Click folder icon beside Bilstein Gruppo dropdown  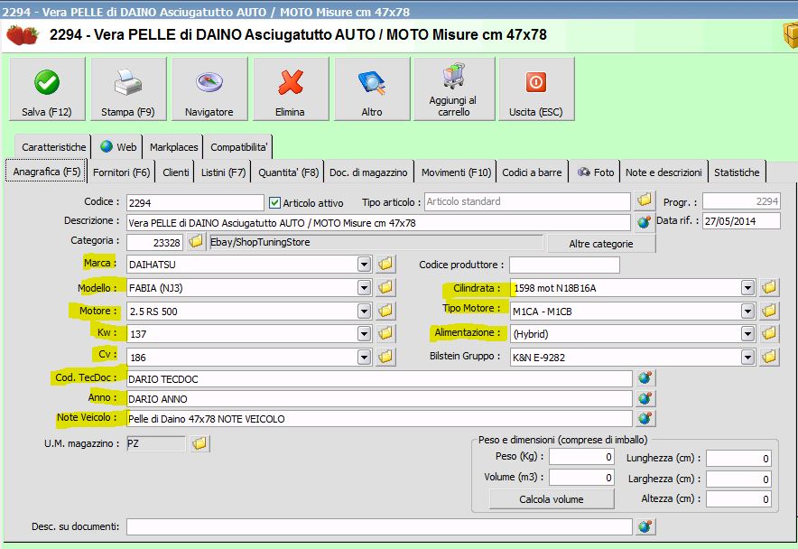[769, 357]
